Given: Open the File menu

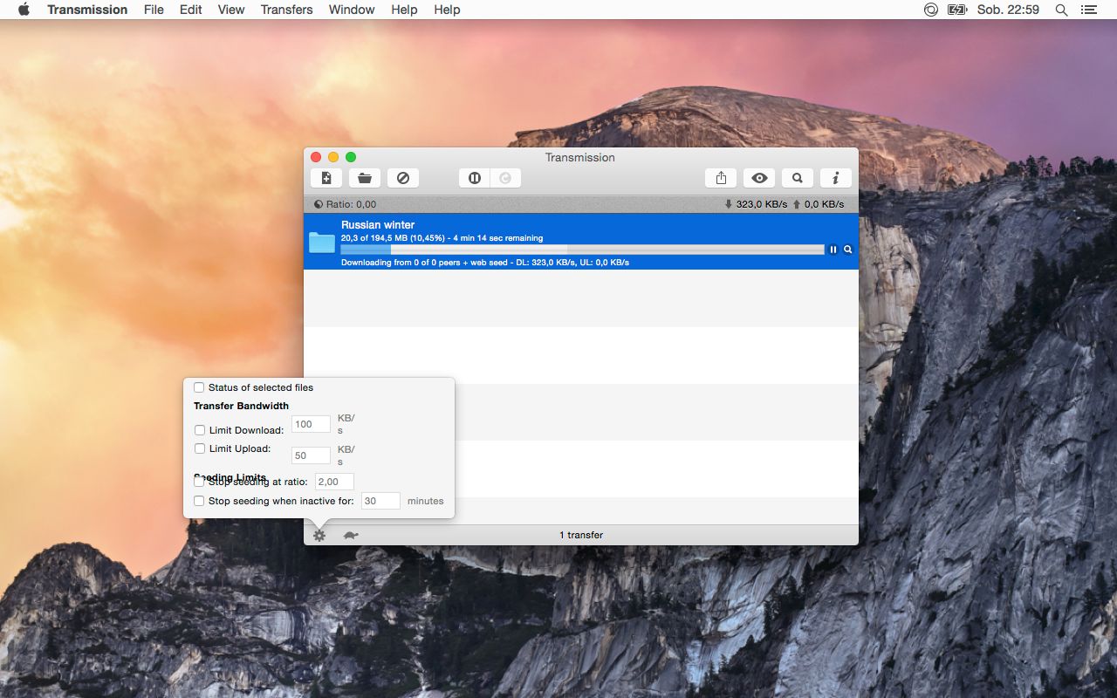Looking at the screenshot, I should coord(154,10).
